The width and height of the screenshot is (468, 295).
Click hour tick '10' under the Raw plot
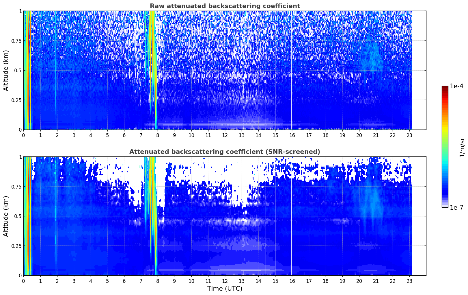point(191,135)
